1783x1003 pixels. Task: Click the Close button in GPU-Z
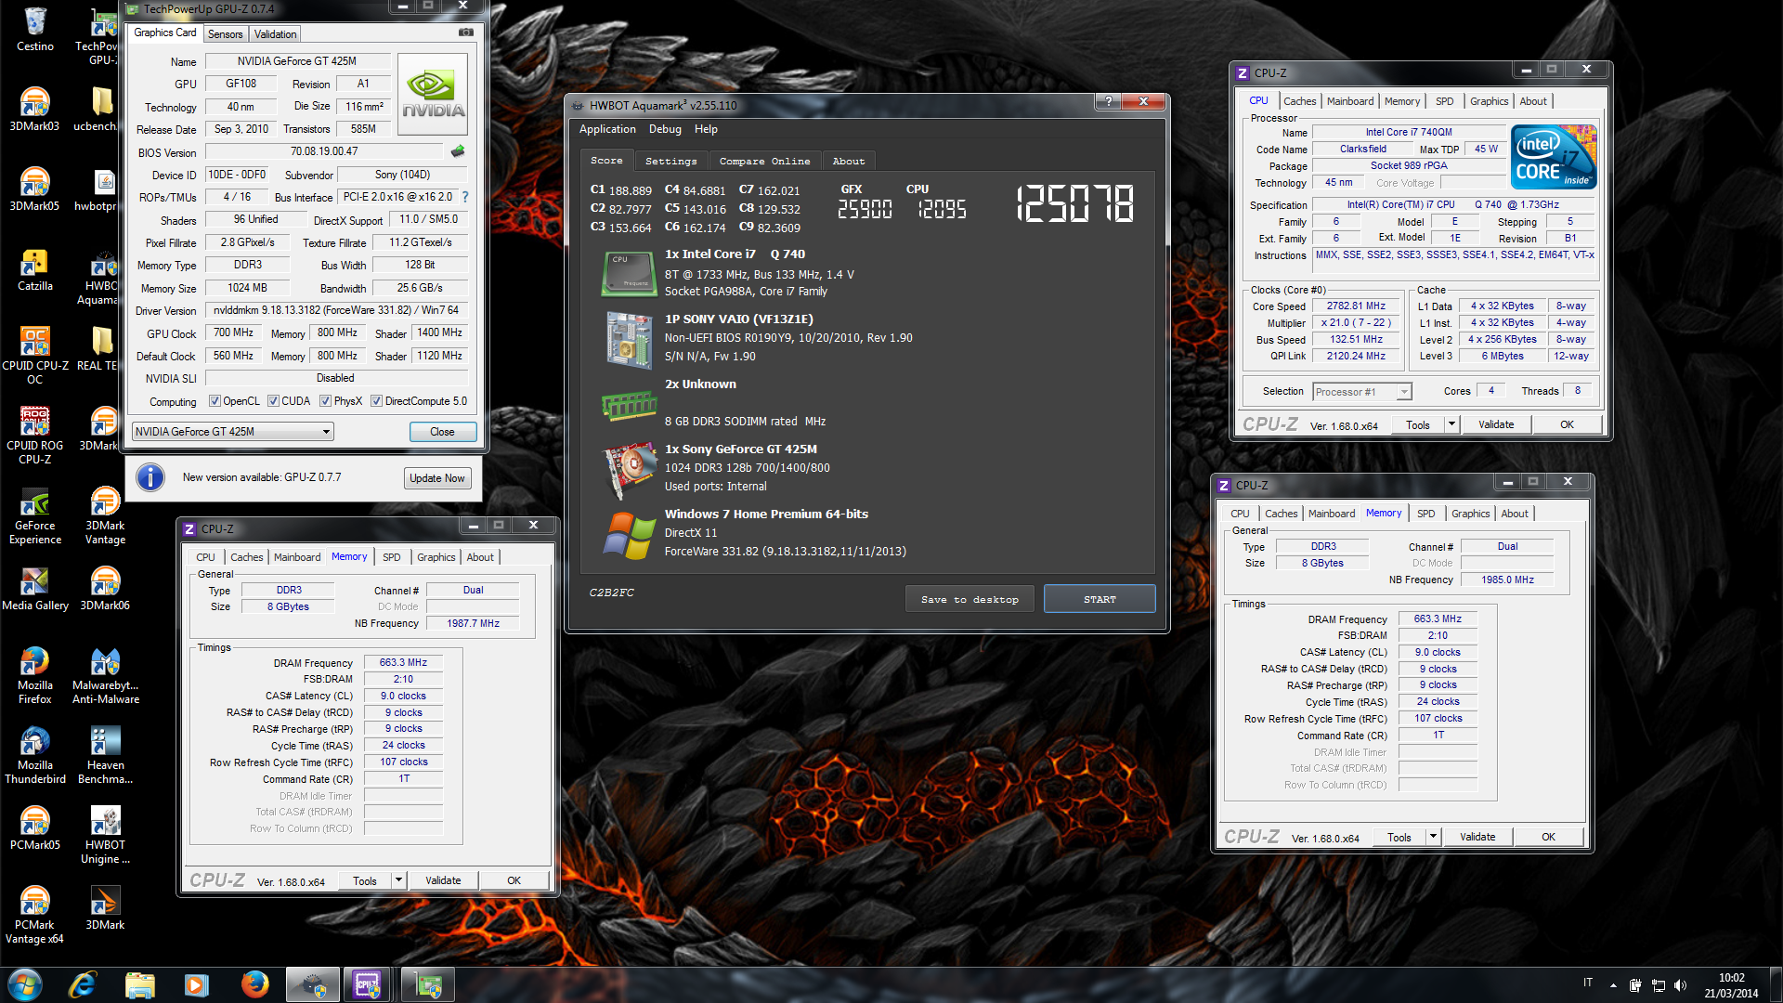point(442,432)
